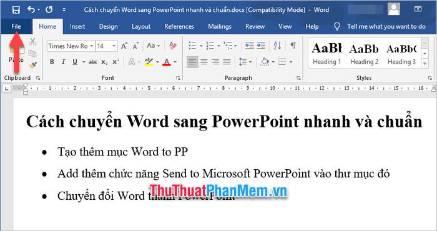Toggle Strikethrough formatting
Screen dimensions: 437x231
pyautogui.click(x=93, y=62)
